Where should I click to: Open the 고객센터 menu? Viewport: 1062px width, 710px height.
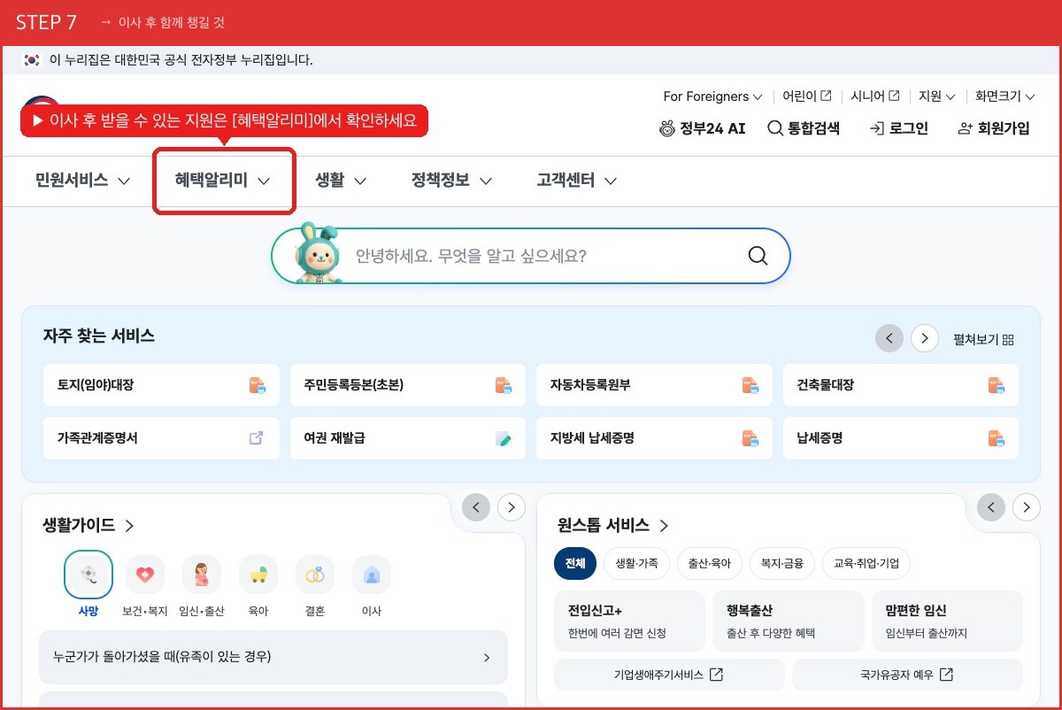[x=576, y=181]
